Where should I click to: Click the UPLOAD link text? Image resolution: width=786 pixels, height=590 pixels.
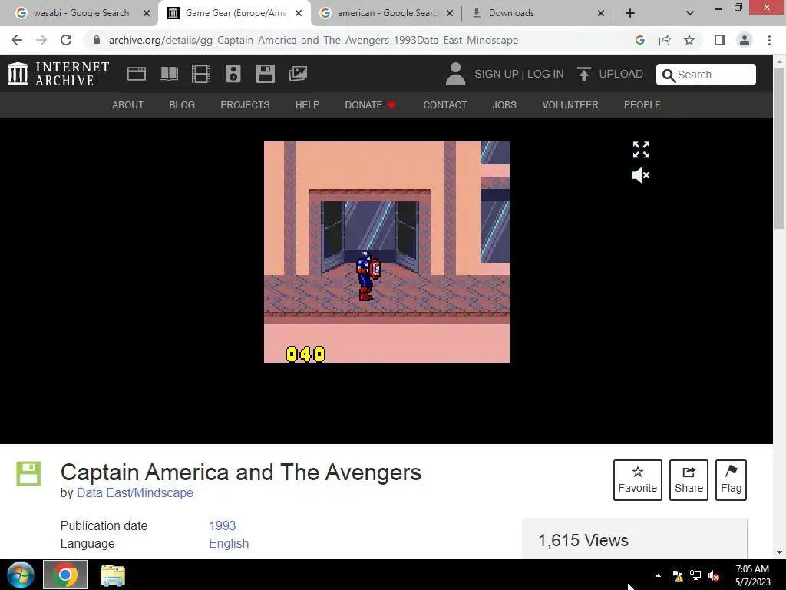click(x=620, y=74)
